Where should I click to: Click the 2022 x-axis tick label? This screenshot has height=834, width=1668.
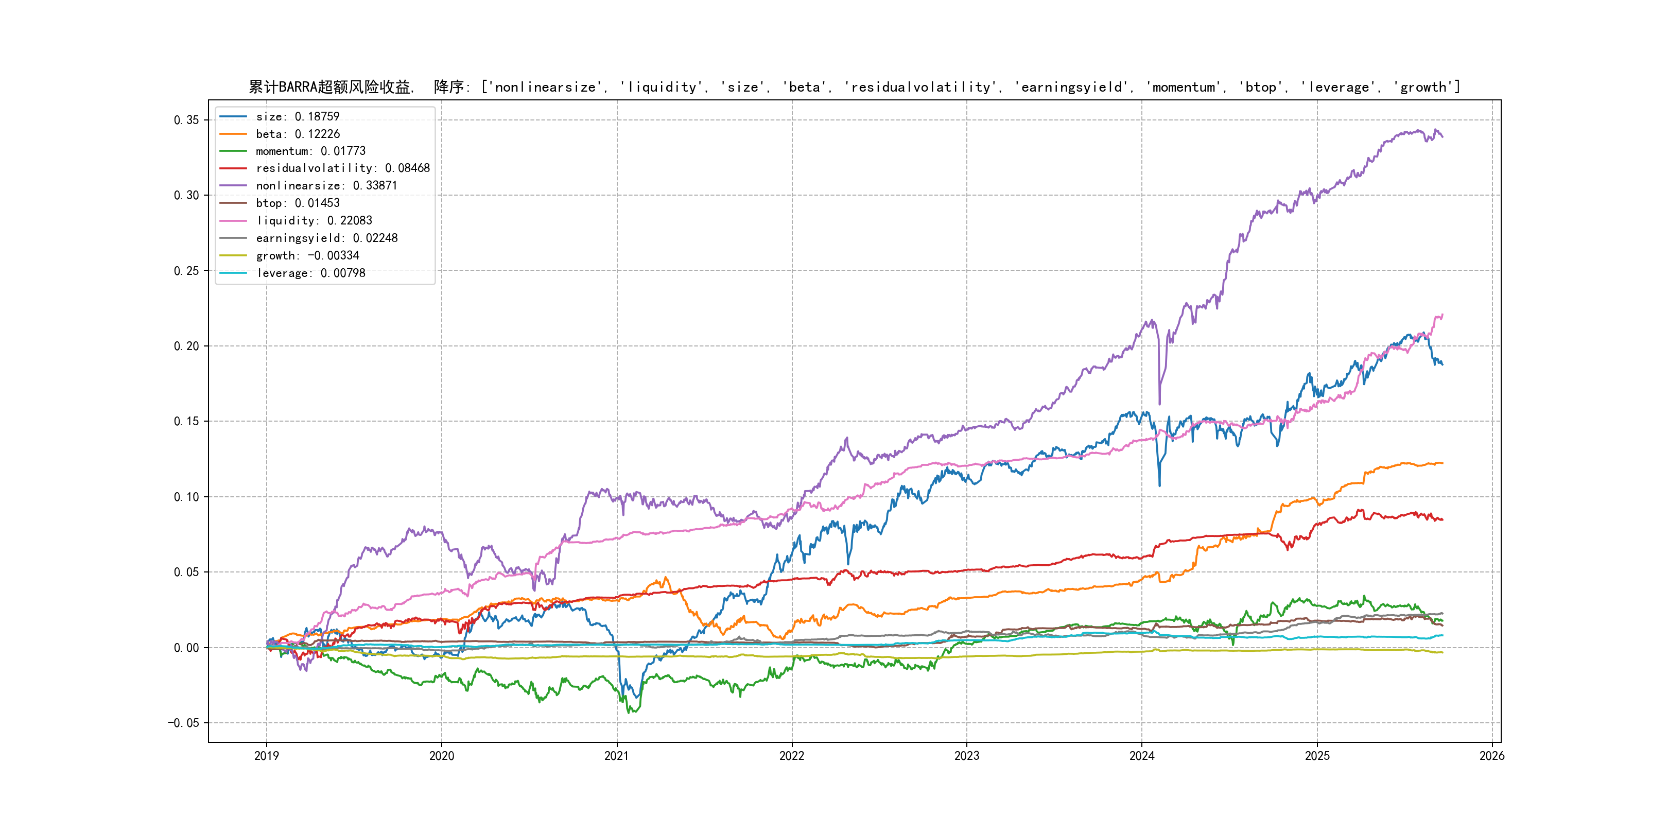click(x=791, y=756)
